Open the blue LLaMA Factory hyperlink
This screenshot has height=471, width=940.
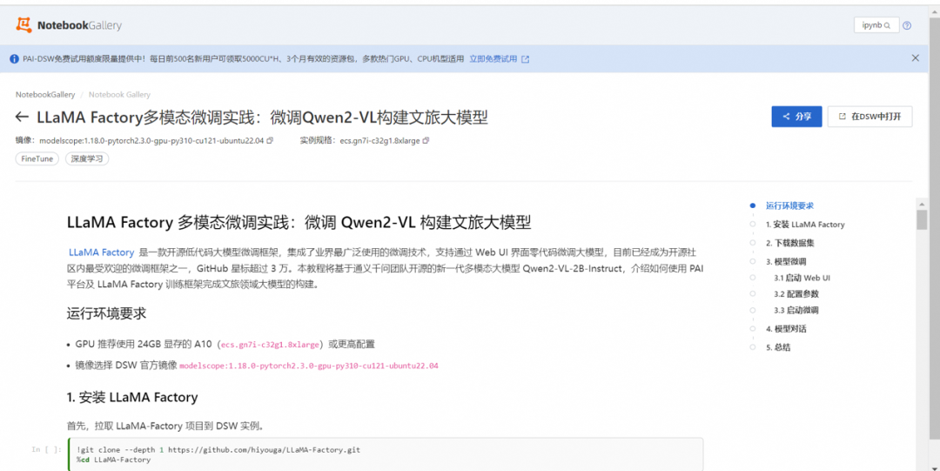coord(101,252)
